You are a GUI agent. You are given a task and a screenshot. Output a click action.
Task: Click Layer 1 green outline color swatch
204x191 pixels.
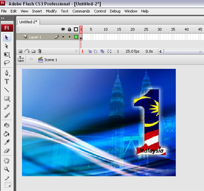(76, 37)
